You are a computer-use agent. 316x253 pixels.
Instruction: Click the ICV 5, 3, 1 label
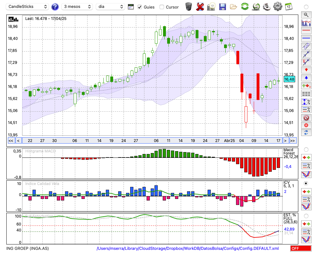[x=289, y=184]
